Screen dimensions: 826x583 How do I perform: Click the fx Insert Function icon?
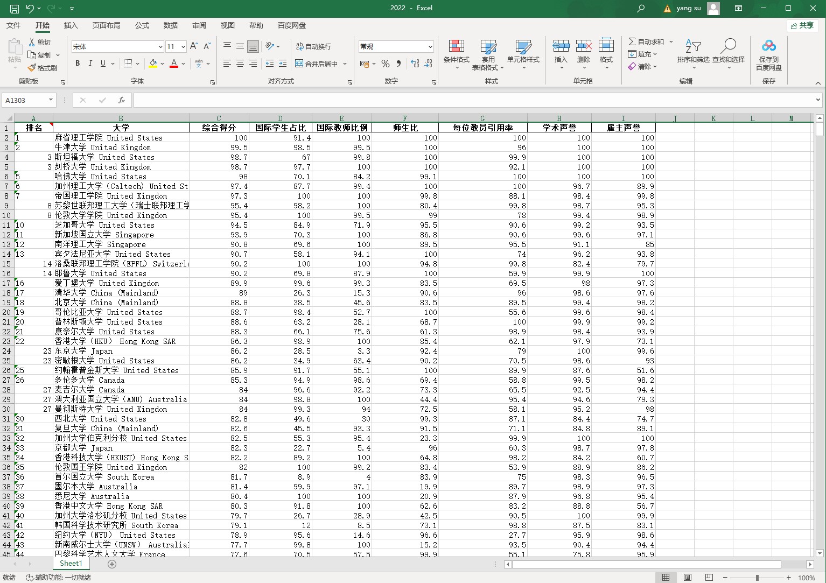[122, 100]
